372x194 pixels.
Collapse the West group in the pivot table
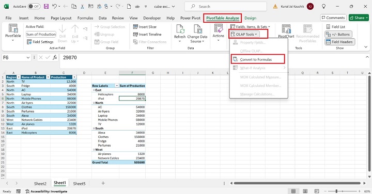pyautogui.click(x=94, y=150)
